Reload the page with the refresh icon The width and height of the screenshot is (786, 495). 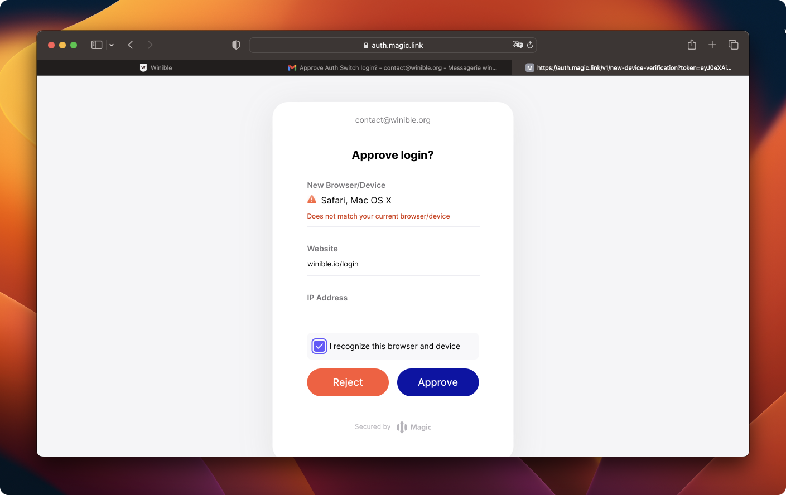pos(530,45)
